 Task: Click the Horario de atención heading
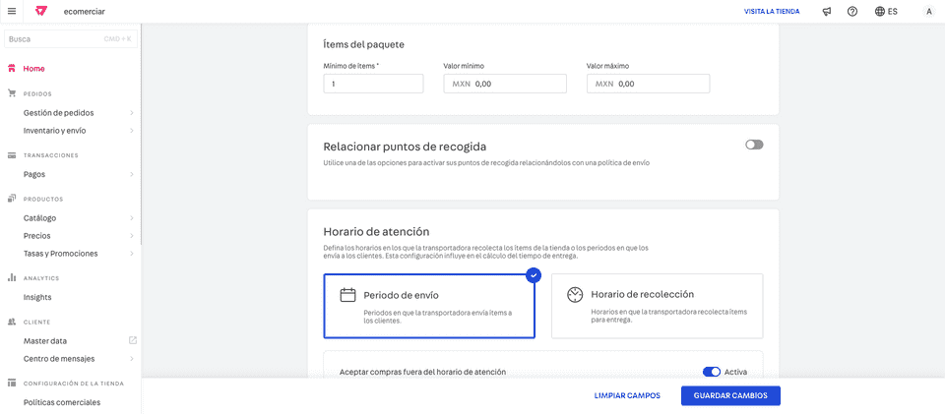376,231
